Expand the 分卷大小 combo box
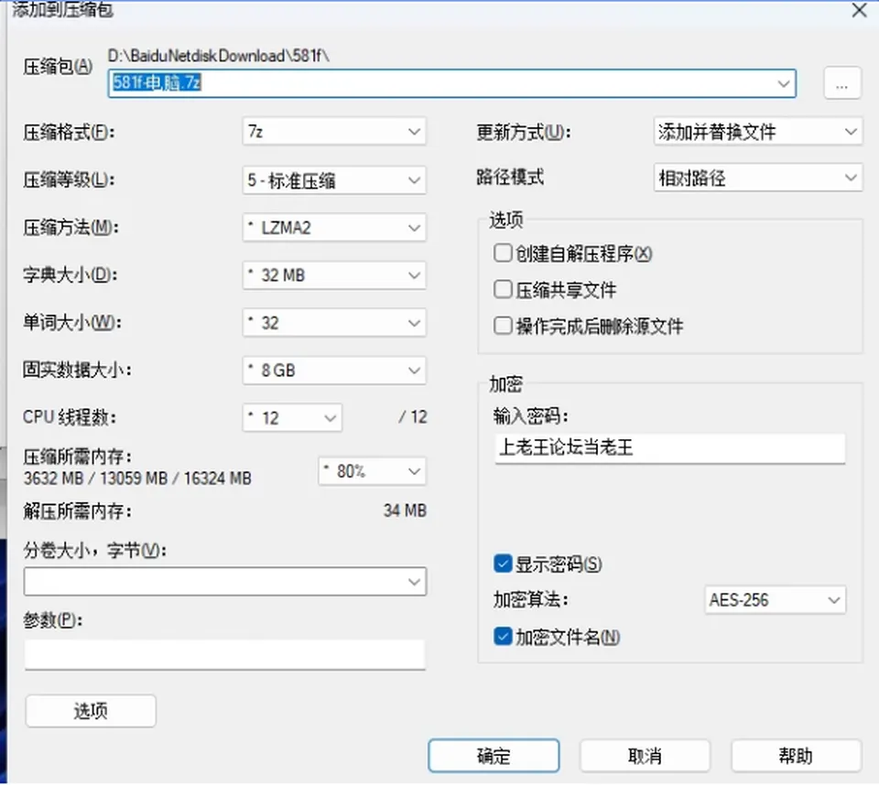The width and height of the screenshot is (879, 785). click(225, 581)
